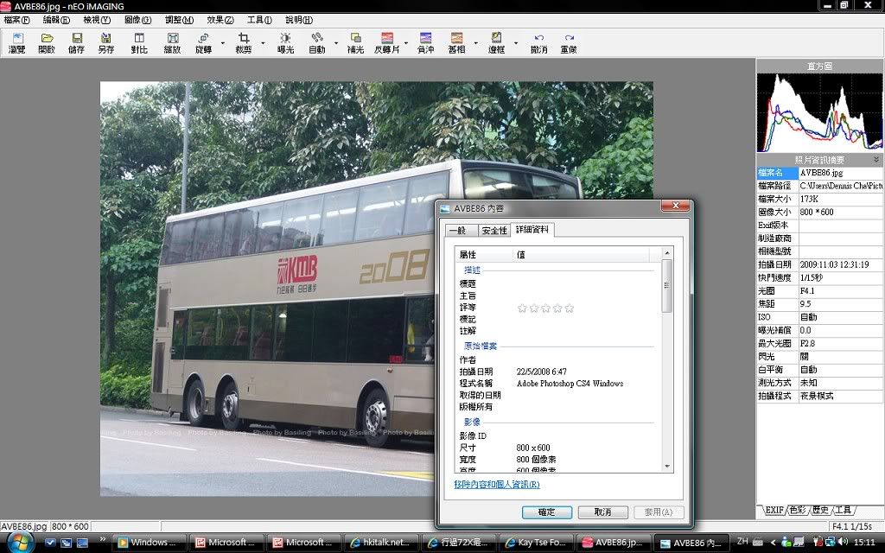Screen dimensions: 885x553
Task: Click scroll-up arrow in details list
Action: tap(667, 253)
